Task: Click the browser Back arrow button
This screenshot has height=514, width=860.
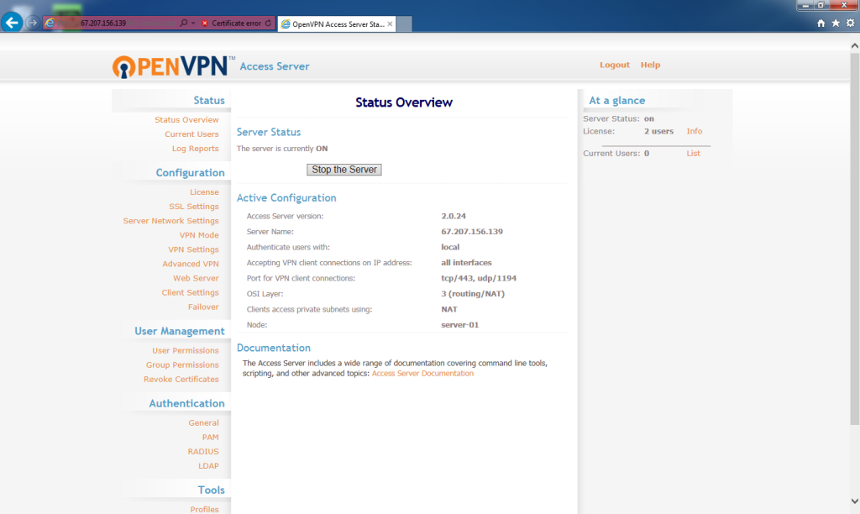Action: click(12, 23)
